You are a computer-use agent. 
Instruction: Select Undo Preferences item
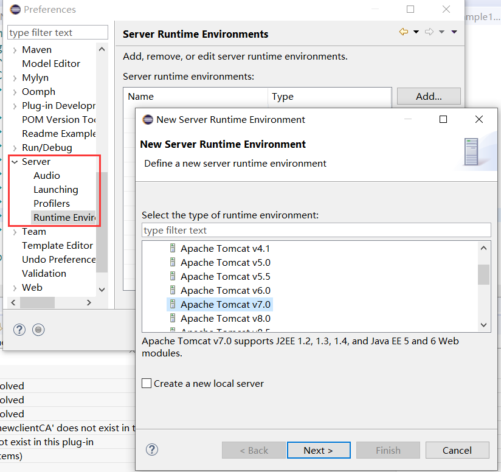click(x=59, y=260)
